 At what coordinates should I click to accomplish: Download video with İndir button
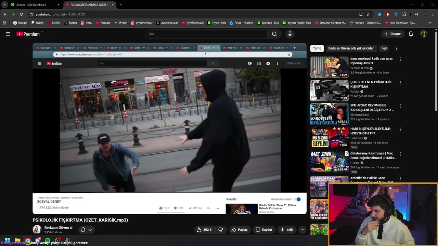[286, 230]
